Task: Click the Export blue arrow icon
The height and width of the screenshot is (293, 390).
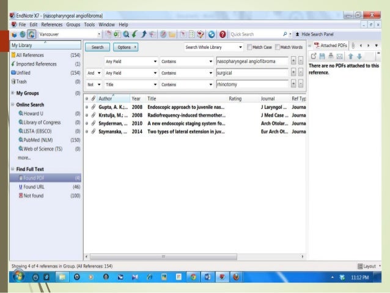Action: tap(144, 34)
